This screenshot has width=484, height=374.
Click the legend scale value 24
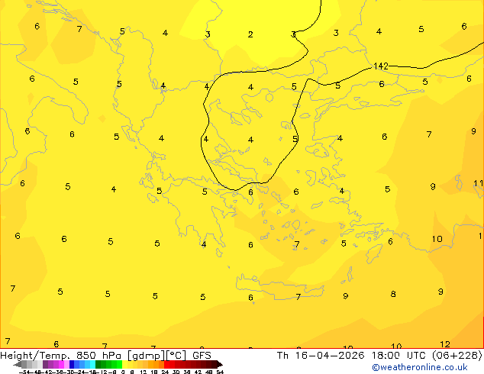[165, 372]
